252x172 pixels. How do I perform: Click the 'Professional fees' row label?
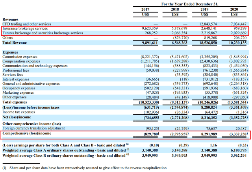16,70
